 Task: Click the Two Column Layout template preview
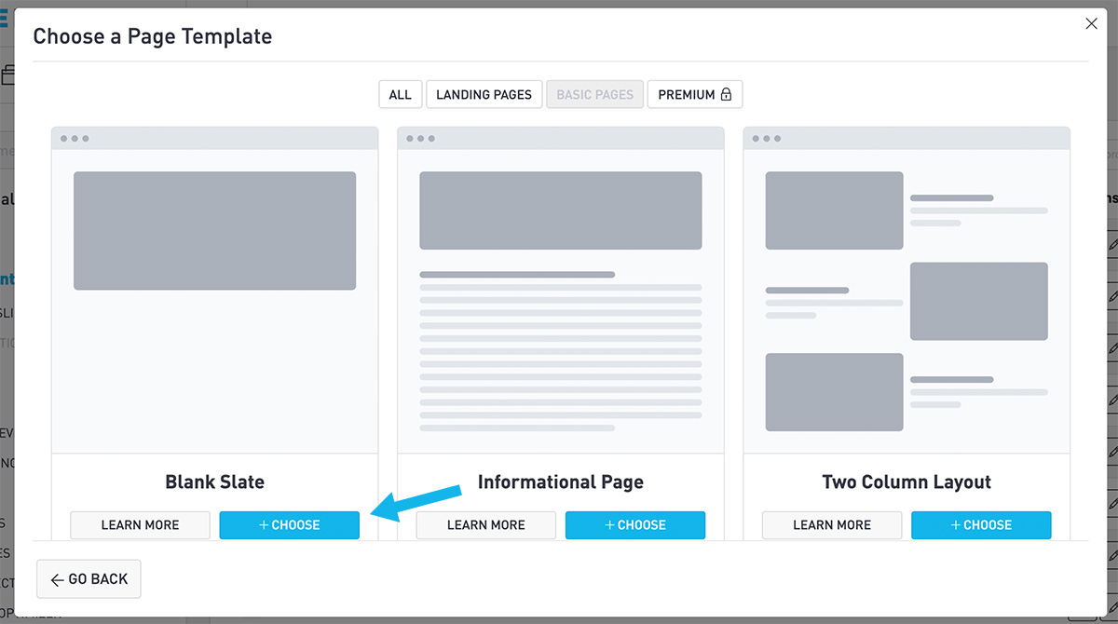tap(907, 298)
